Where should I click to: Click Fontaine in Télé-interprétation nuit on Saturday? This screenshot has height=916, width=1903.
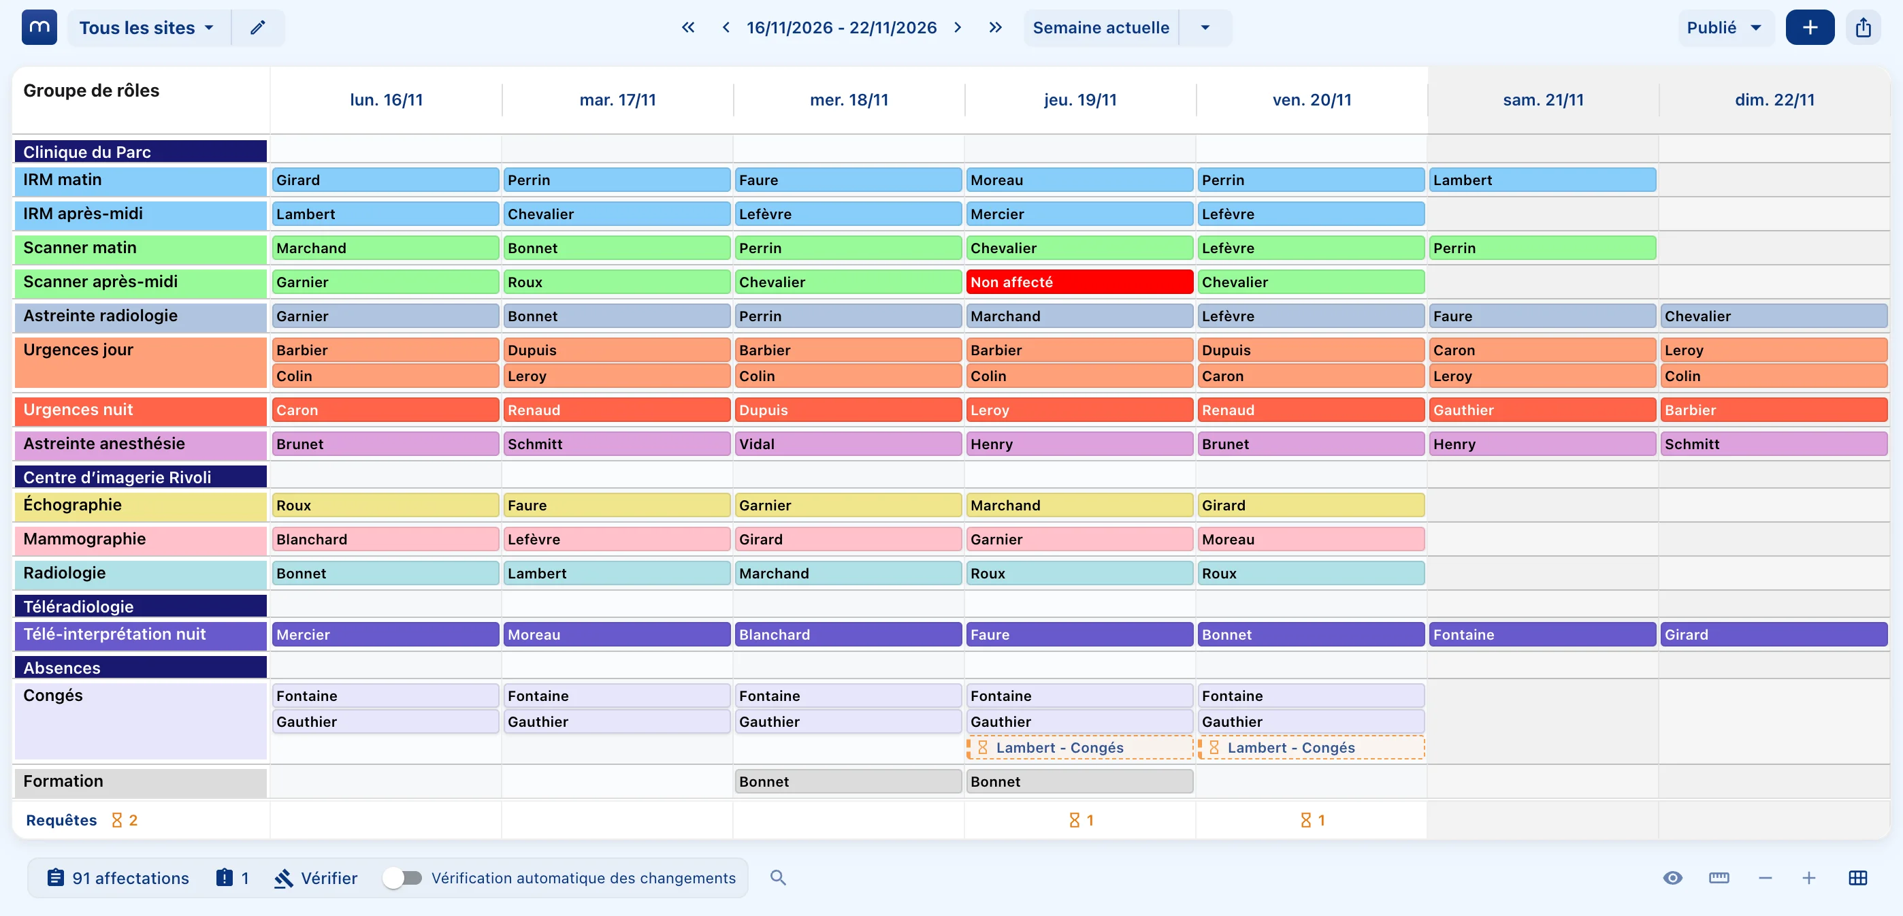pos(1542,634)
